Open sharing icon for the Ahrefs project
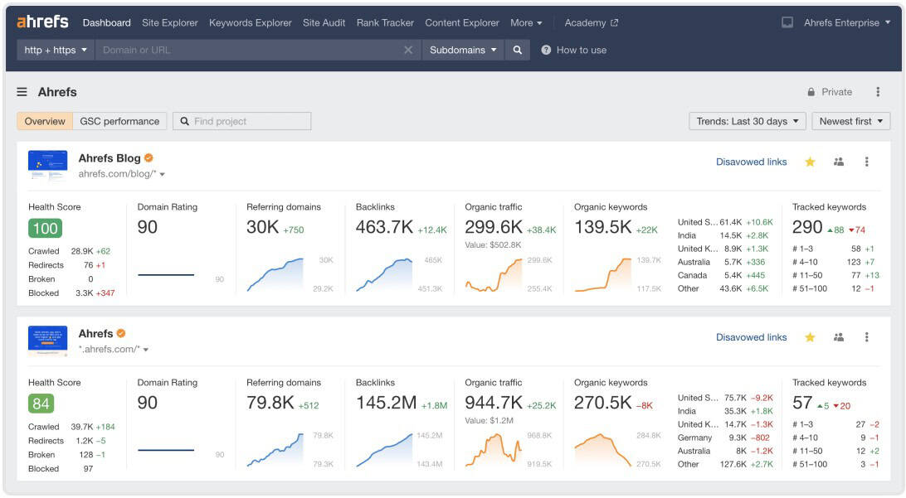Image resolution: width=906 pixels, height=498 pixels. 839,337
